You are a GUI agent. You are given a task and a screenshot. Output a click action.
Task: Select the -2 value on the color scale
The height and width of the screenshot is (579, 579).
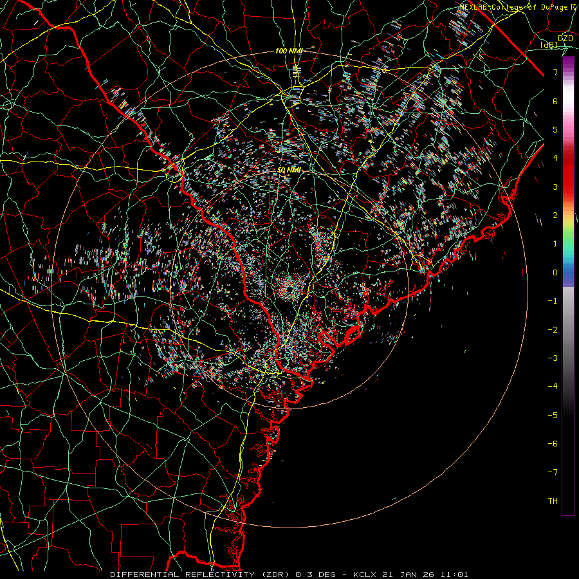(x=553, y=330)
